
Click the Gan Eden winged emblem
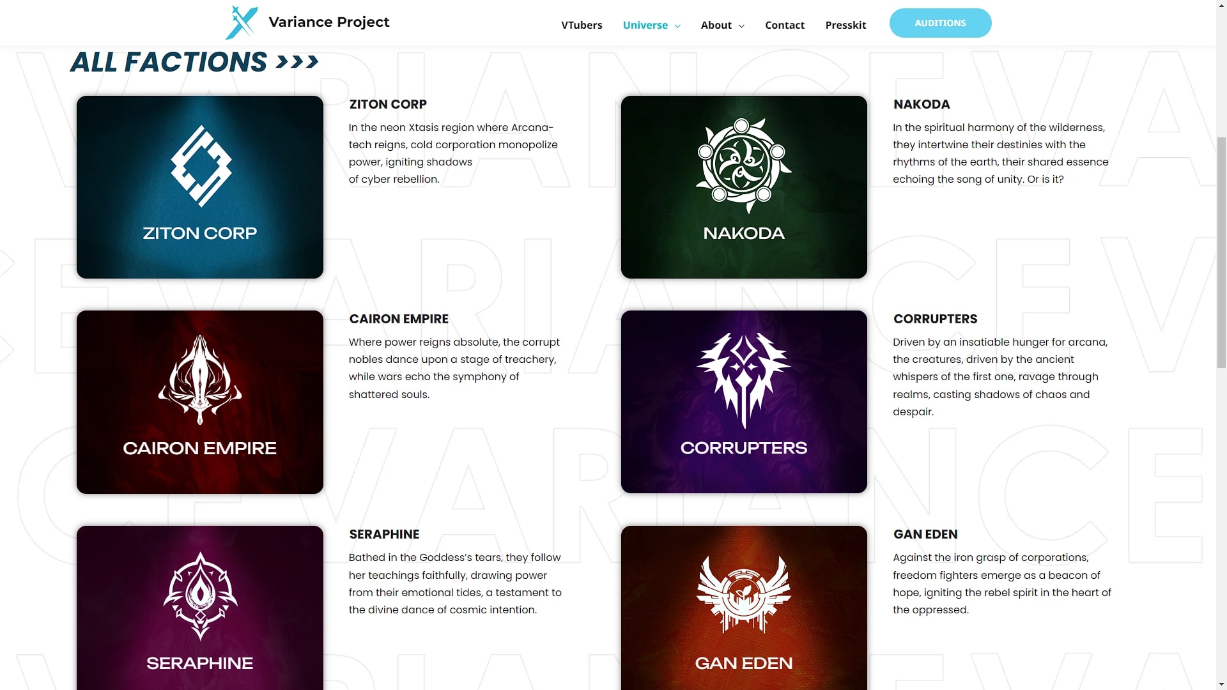tap(743, 595)
